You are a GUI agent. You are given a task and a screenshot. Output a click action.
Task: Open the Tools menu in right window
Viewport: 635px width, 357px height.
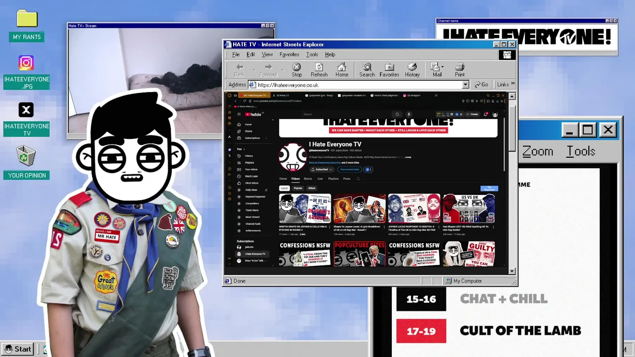coord(580,151)
